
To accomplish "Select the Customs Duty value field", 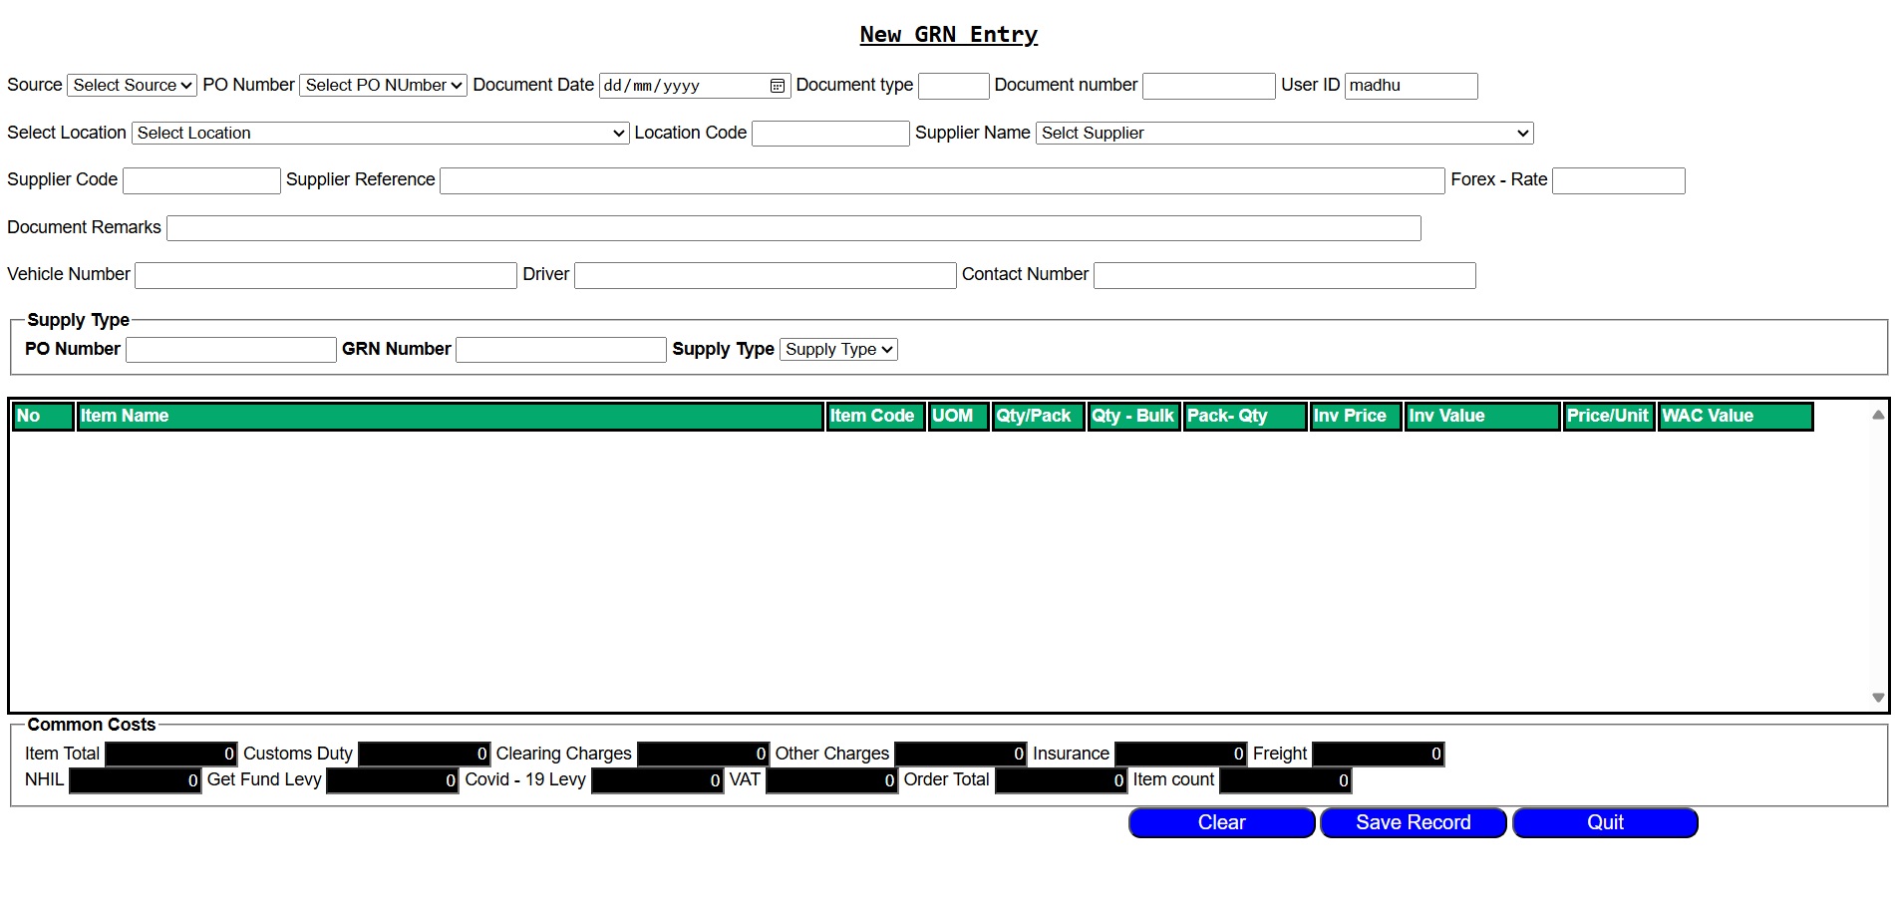I will point(424,755).
